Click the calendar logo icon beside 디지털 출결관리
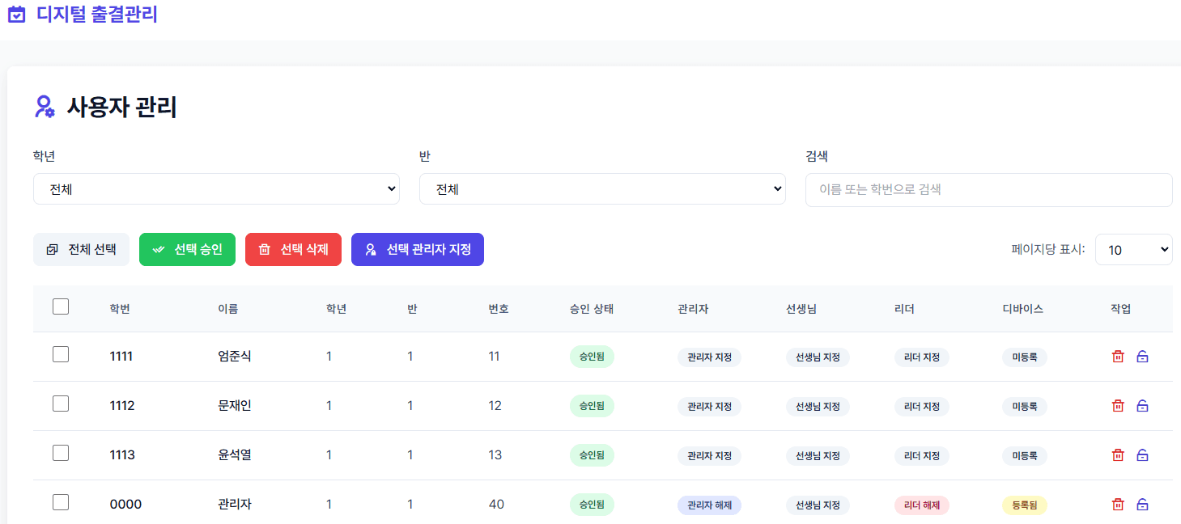The width and height of the screenshot is (1181, 524). click(16, 15)
